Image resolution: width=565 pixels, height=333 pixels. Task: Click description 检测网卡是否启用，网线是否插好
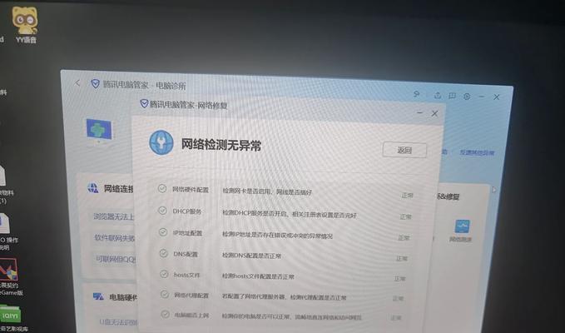[267, 191]
